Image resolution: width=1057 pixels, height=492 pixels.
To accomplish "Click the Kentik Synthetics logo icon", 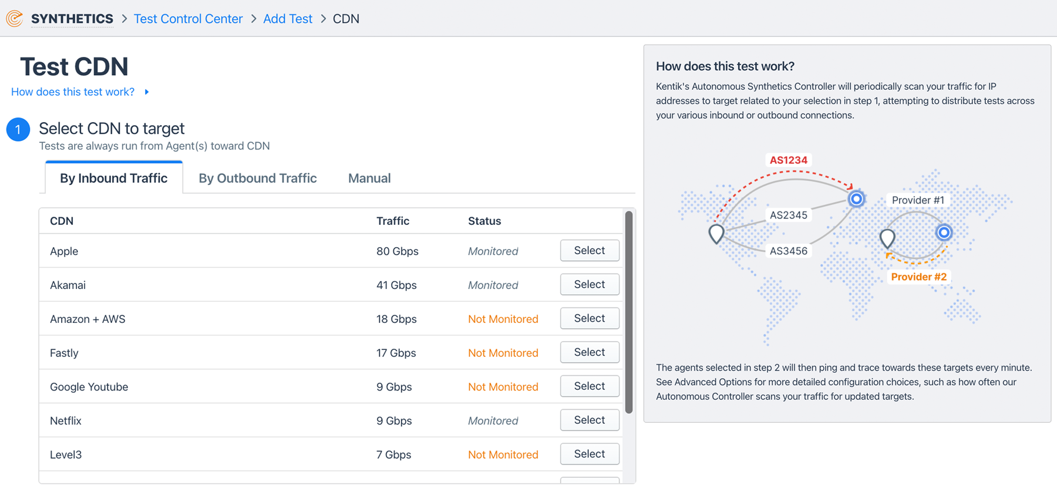I will [15, 19].
